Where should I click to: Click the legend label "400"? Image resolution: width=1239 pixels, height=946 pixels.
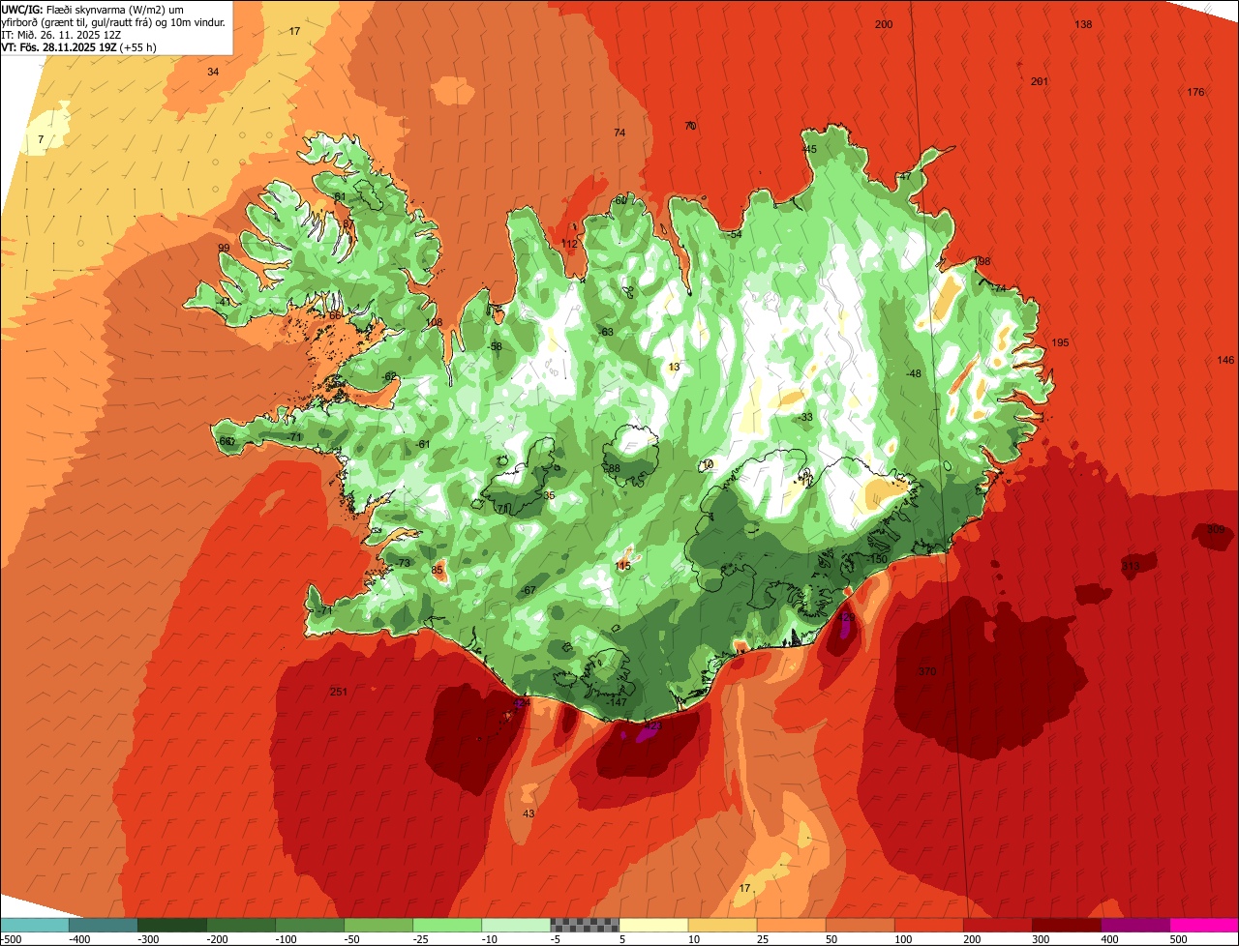click(1111, 939)
